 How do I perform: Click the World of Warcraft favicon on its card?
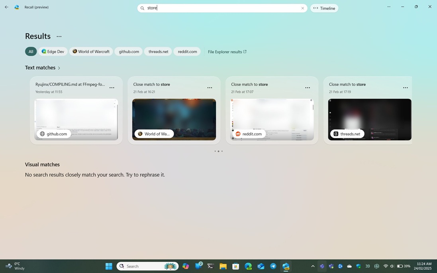click(140, 134)
